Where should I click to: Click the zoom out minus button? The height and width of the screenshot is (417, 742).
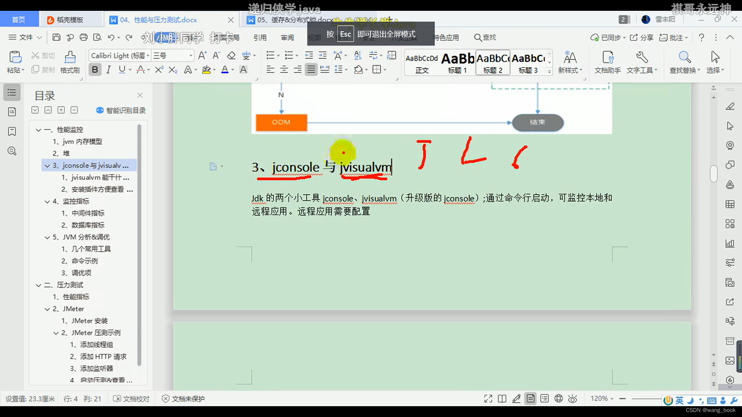[622, 398]
